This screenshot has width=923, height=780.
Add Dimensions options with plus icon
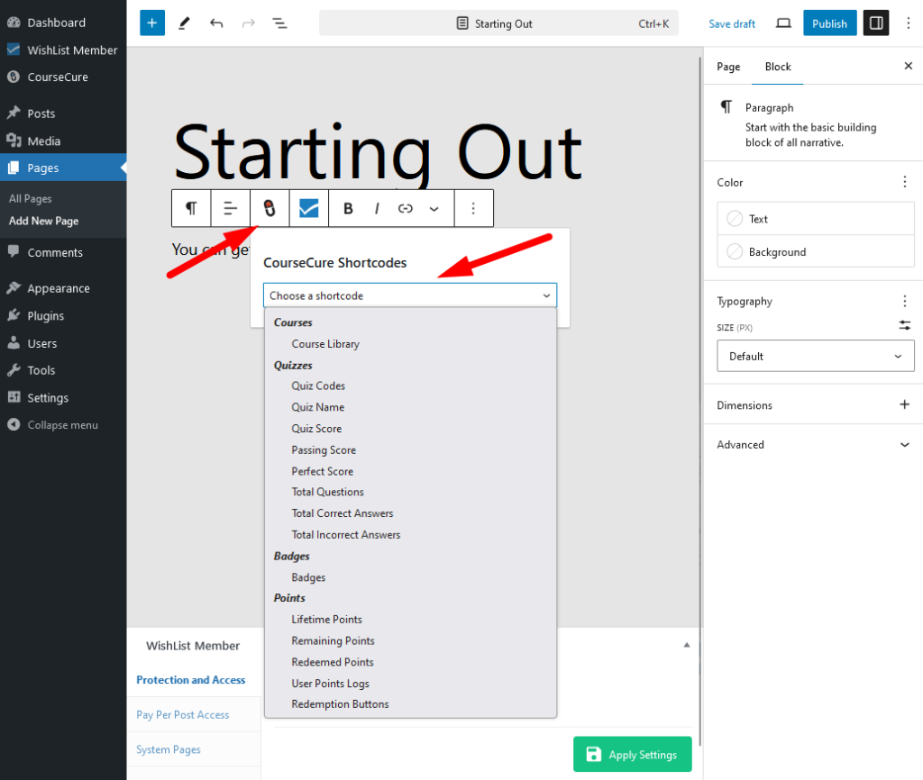905,404
